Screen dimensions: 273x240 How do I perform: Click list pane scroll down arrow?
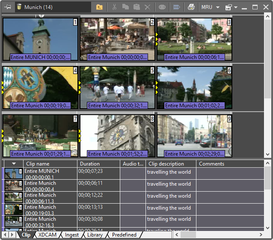pos(267,228)
